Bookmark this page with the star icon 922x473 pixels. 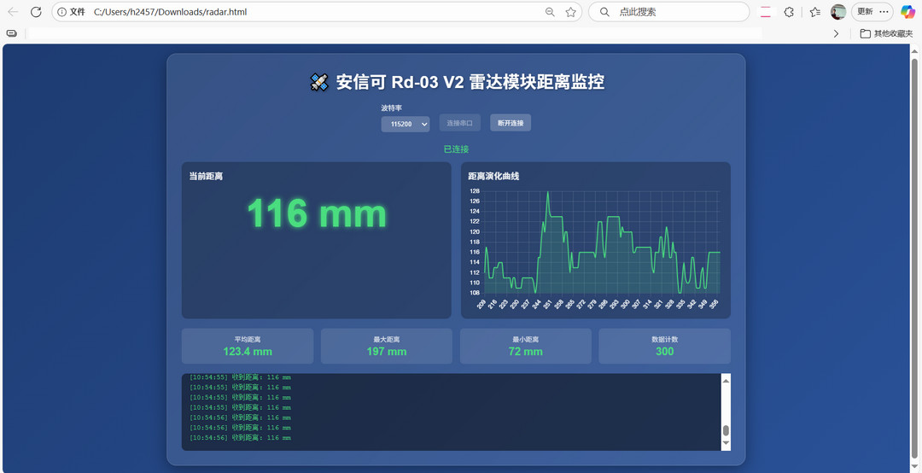tap(571, 12)
